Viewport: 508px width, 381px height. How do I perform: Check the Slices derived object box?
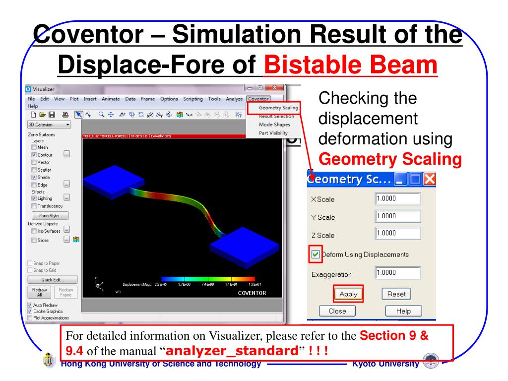click(34, 240)
